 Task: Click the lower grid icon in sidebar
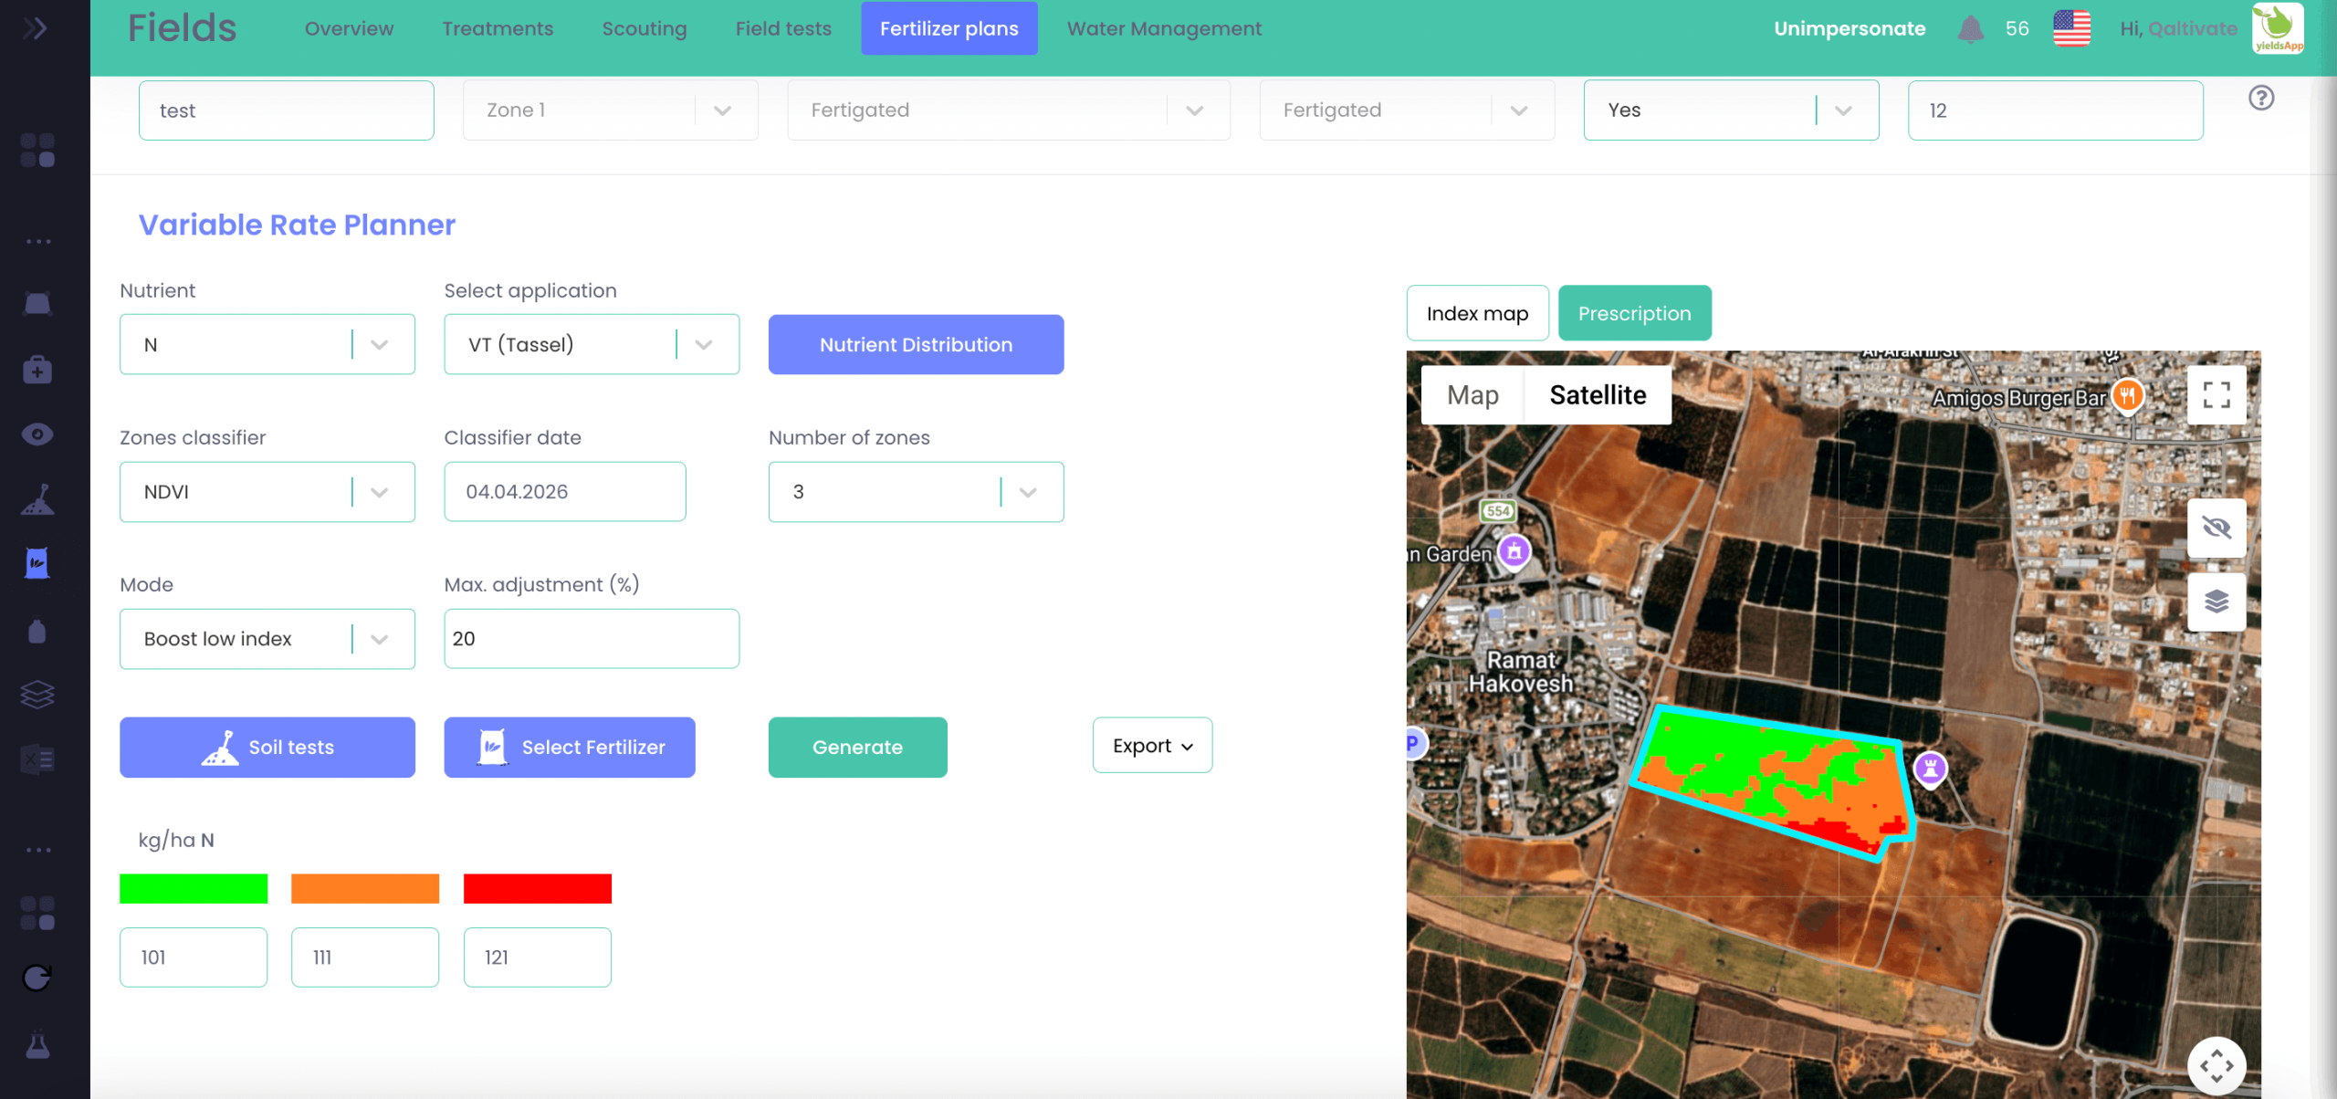37,913
